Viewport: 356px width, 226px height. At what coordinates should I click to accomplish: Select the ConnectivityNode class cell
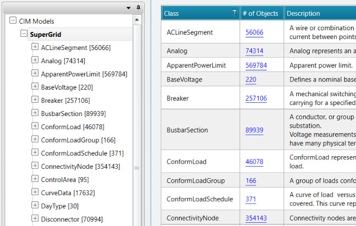[x=200, y=218]
